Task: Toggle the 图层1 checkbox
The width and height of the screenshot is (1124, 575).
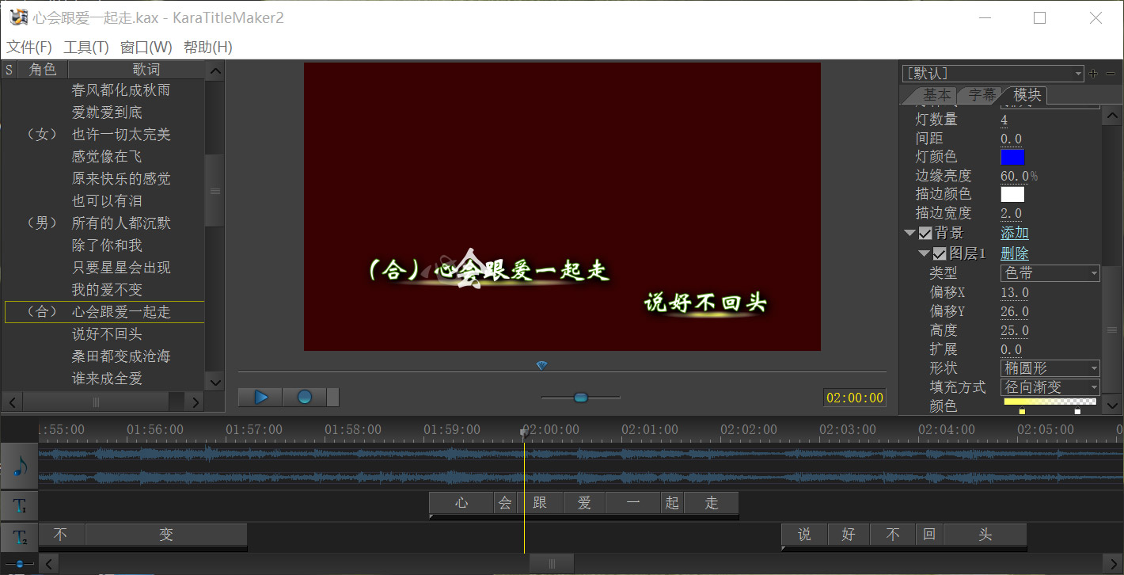Action: [940, 254]
